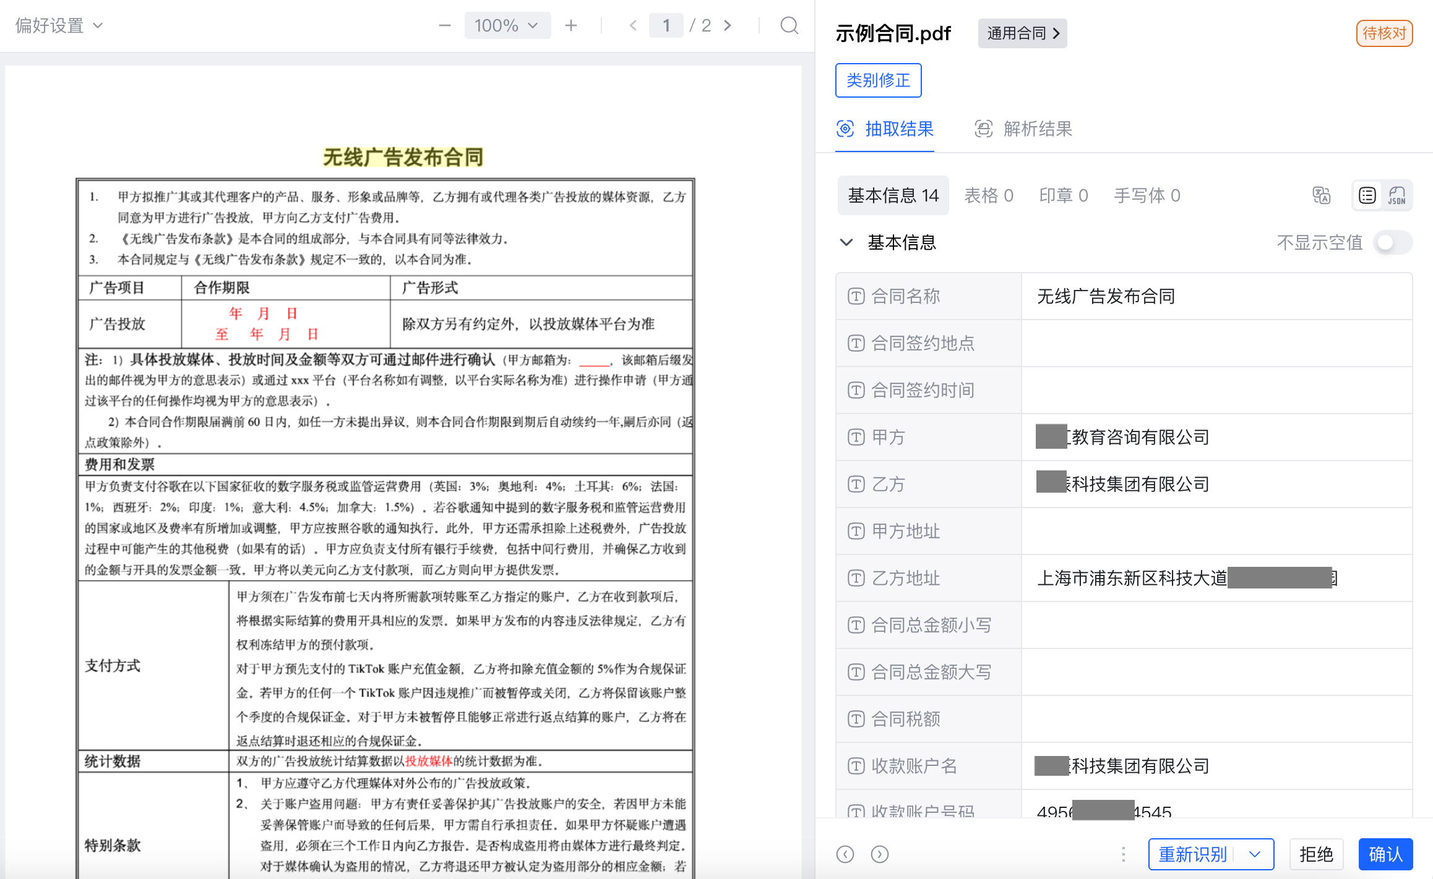This screenshot has height=879, width=1433.
Task: Click the search magnifier icon
Action: click(789, 25)
